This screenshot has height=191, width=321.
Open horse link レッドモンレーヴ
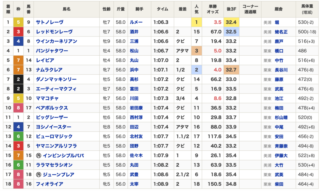tap(54, 32)
